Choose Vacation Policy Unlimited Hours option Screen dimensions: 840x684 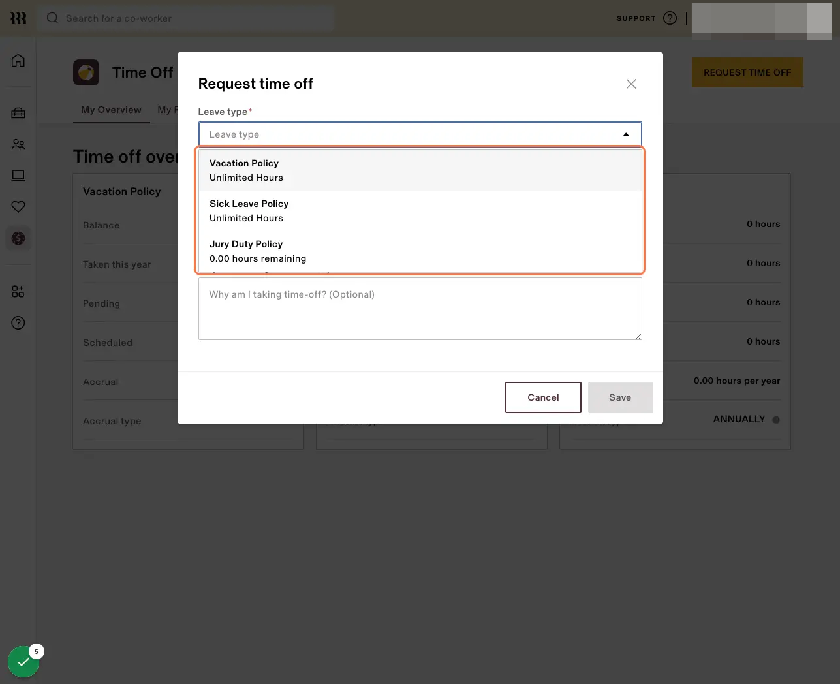(x=420, y=170)
